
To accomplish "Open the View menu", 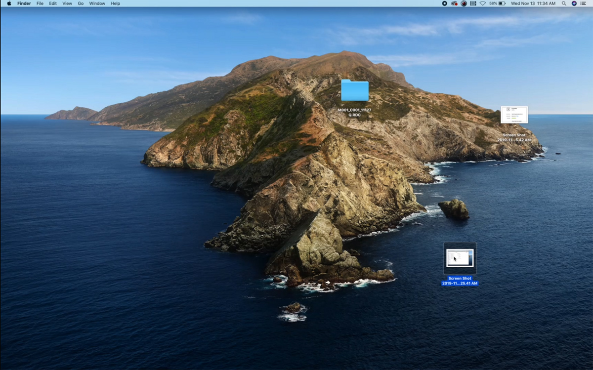I will [67, 3].
